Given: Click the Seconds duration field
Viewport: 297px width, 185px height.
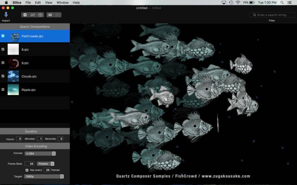Looking at the screenshot, I should click(60, 139).
